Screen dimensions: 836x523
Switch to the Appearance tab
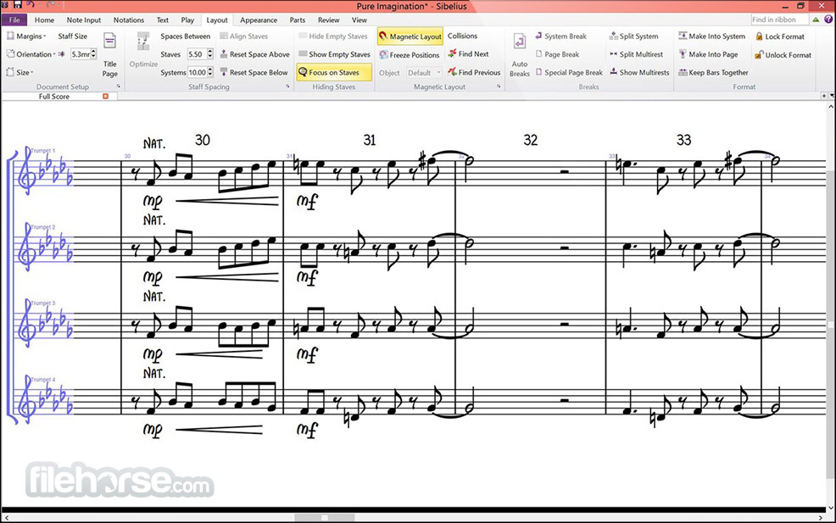point(259,19)
